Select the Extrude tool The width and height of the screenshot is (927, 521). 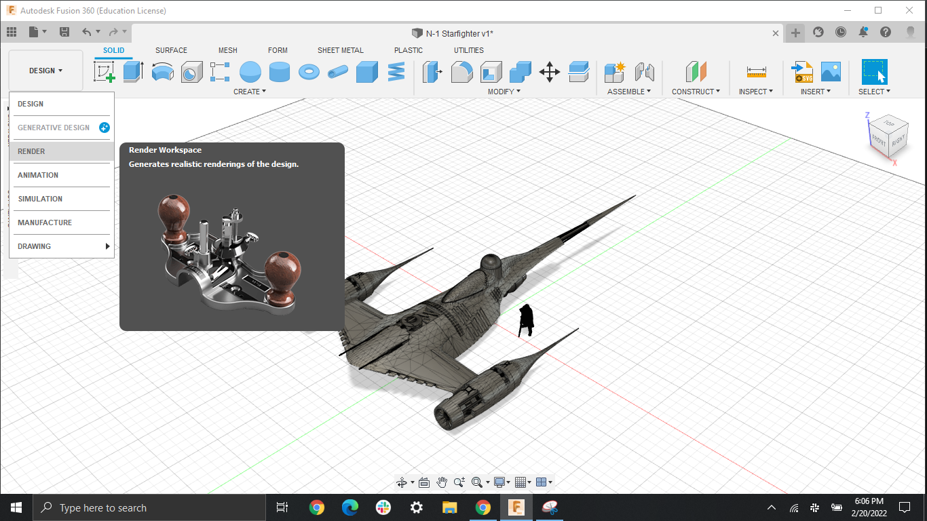[x=133, y=71]
